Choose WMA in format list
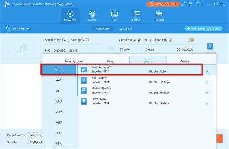 pos(59,102)
